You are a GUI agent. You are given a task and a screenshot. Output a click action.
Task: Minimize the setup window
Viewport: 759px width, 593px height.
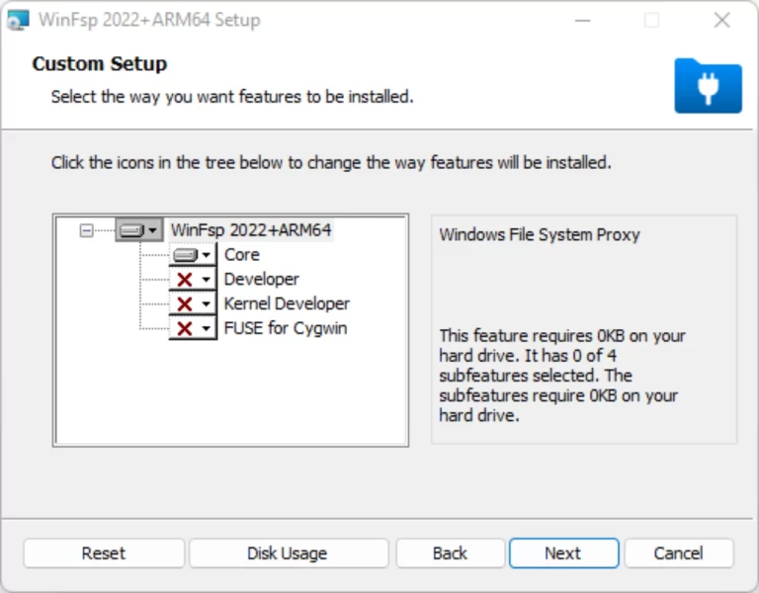click(582, 21)
